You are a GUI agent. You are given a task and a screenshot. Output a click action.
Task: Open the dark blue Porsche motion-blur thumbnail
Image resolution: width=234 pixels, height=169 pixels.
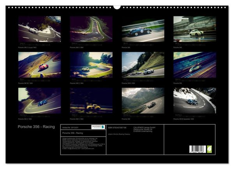coord(143,31)
